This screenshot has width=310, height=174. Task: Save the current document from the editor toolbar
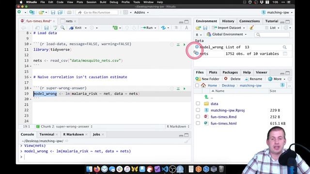click(46, 28)
